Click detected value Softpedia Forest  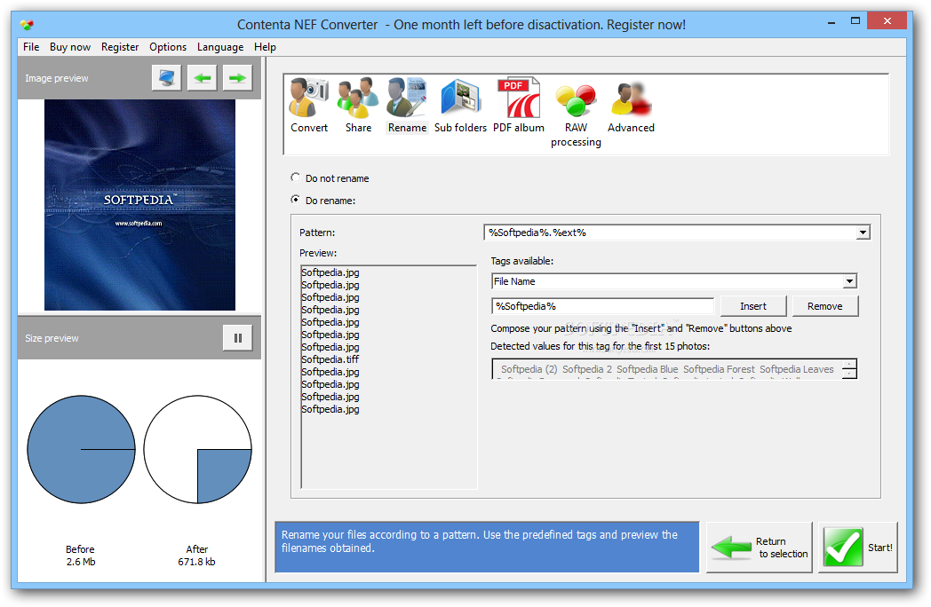tap(719, 369)
